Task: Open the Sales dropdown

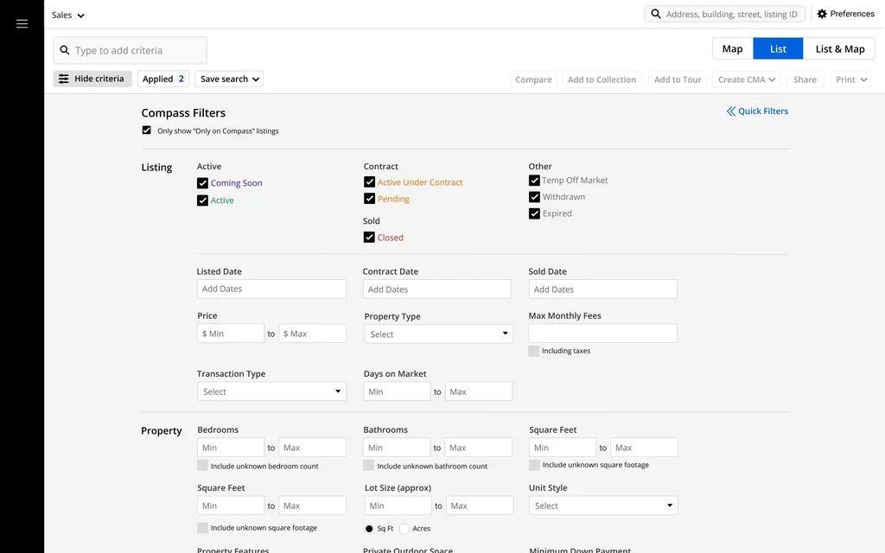Action: 67,16
